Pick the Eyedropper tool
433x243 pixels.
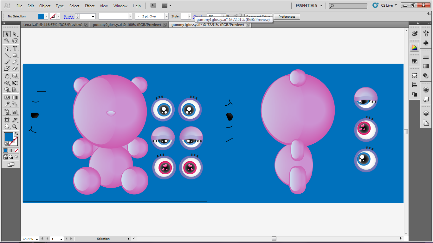click(7, 104)
